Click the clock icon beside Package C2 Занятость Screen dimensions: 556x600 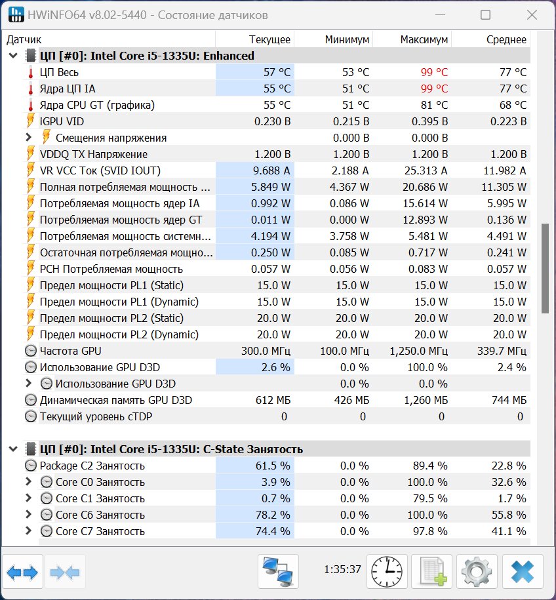[x=31, y=466]
